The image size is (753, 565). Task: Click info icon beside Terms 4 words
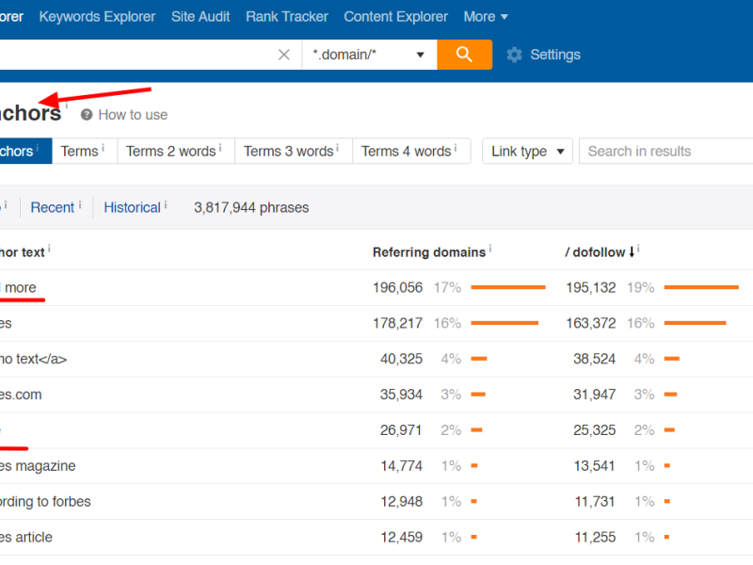(x=456, y=149)
